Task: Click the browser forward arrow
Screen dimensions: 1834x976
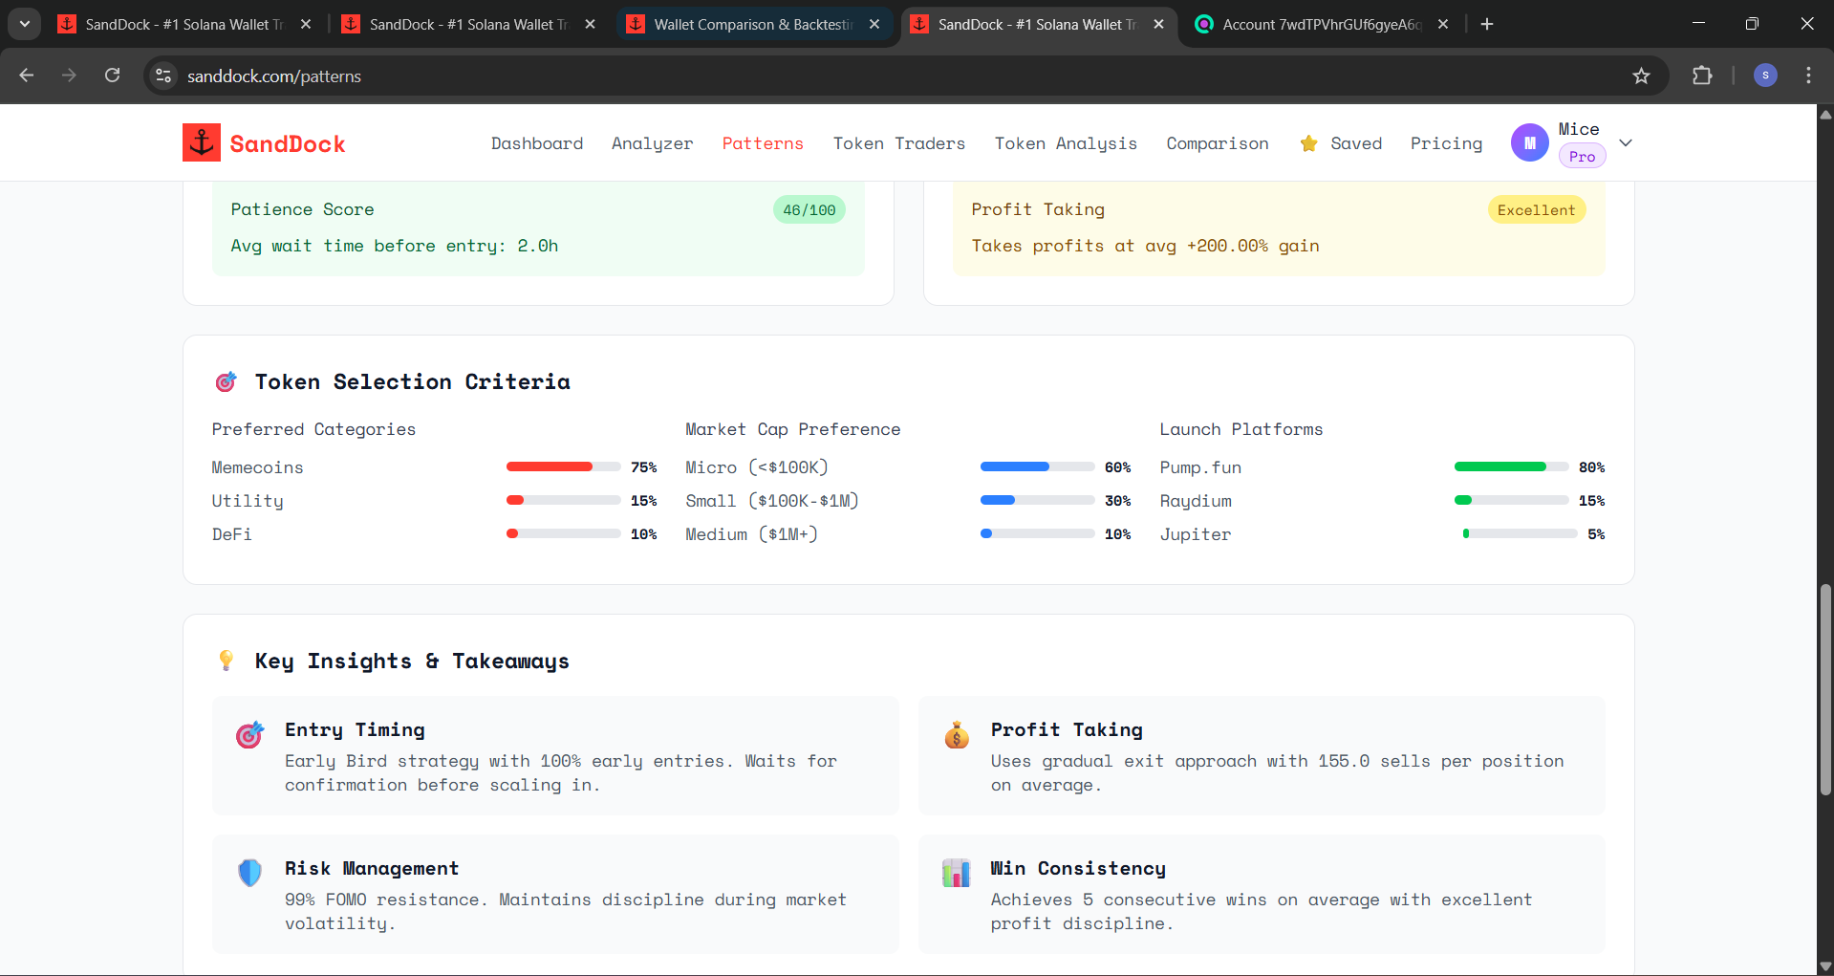Action: click(x=69, y=76)
